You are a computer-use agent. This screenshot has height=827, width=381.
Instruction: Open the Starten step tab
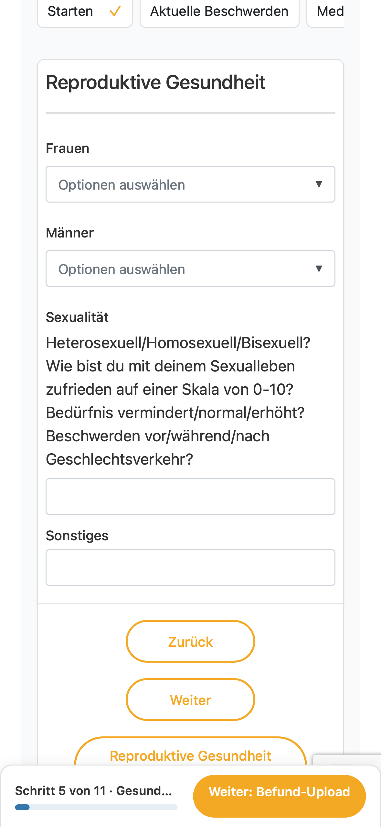85,12
